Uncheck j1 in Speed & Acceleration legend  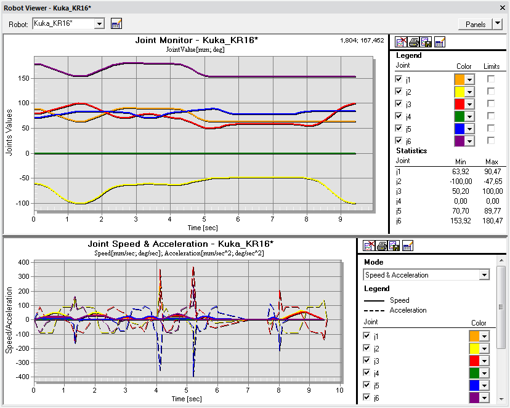366,335
